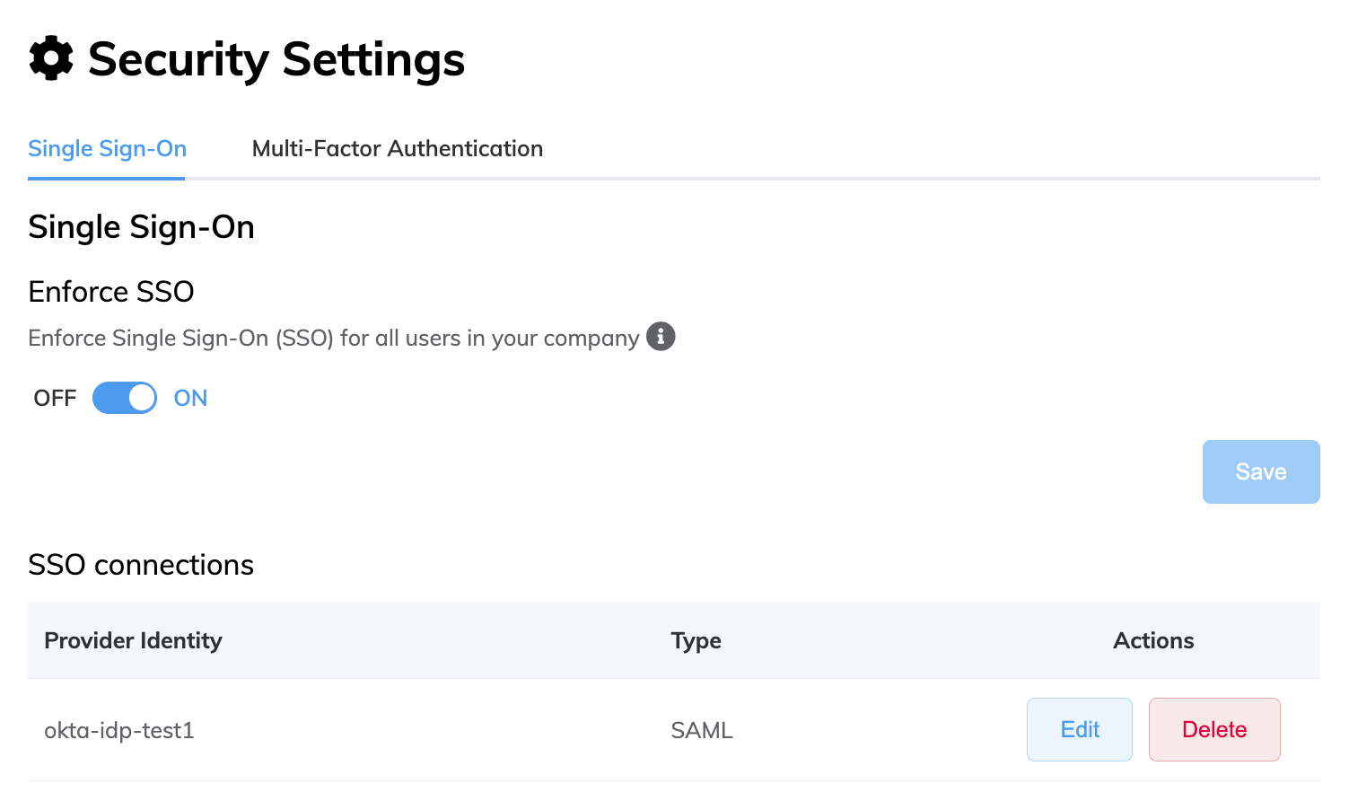The image size is (1349, 810).
Task: Click the Enforce SSO label
Action: click(110, 291)
